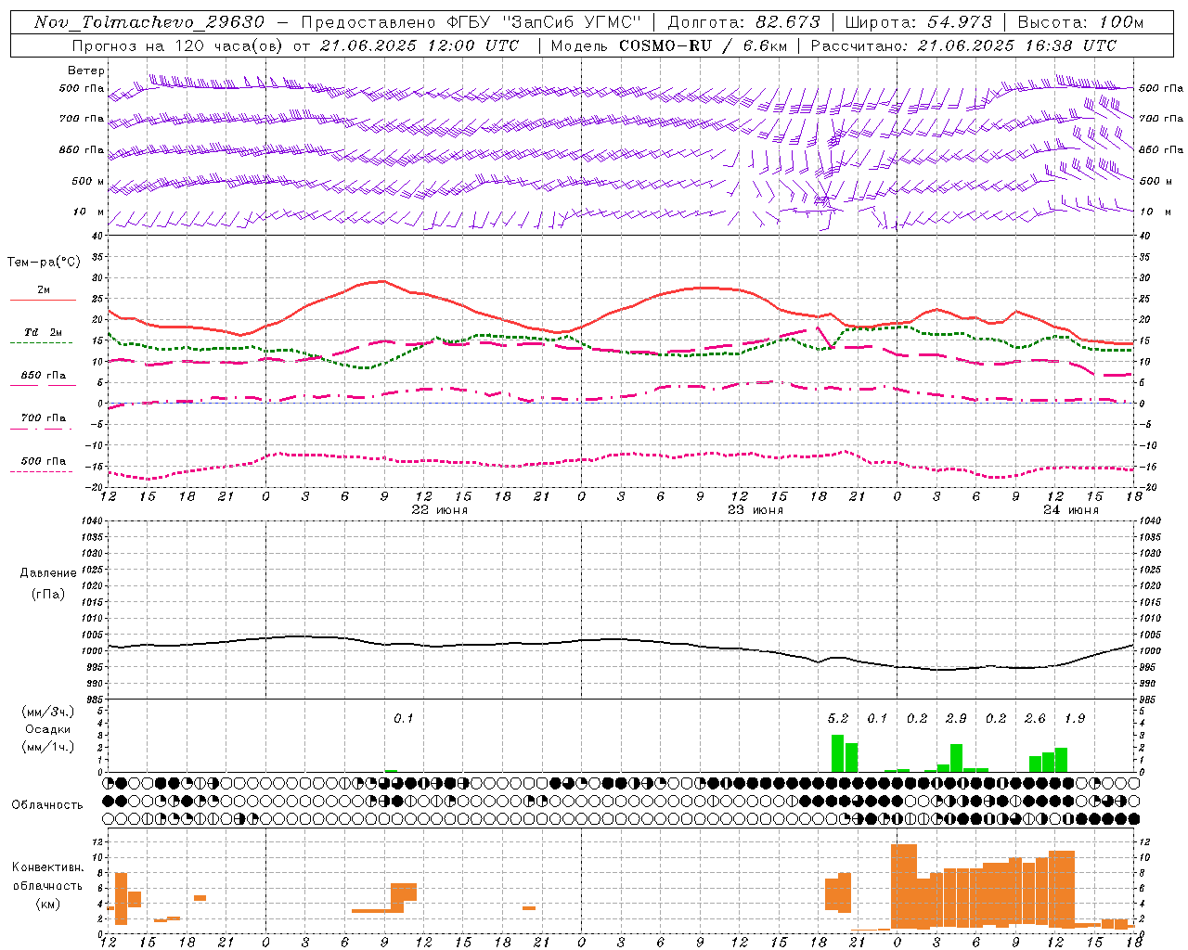Click the date label 22 июня
This screenshot has height=950, width=1188.
coord(440,510)
